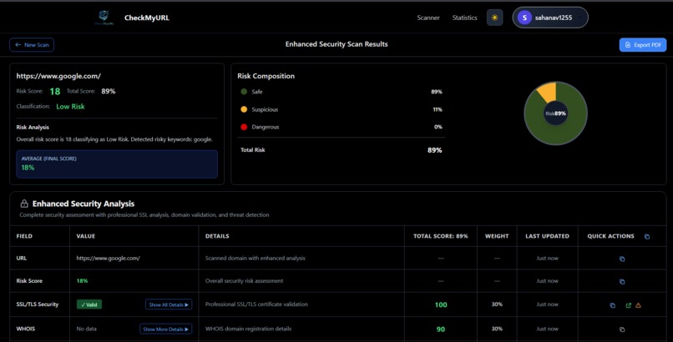Screen dimensions: 673x342
Task: Go to the Scanner page
Action: tap(428, 18)
